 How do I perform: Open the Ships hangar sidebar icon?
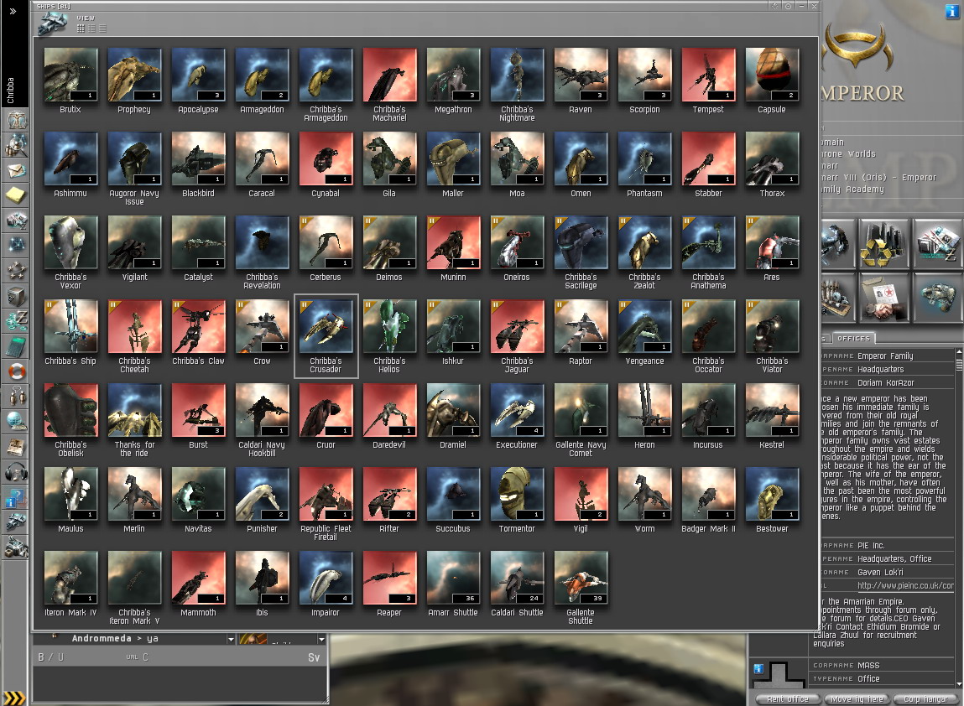point(16,522)
